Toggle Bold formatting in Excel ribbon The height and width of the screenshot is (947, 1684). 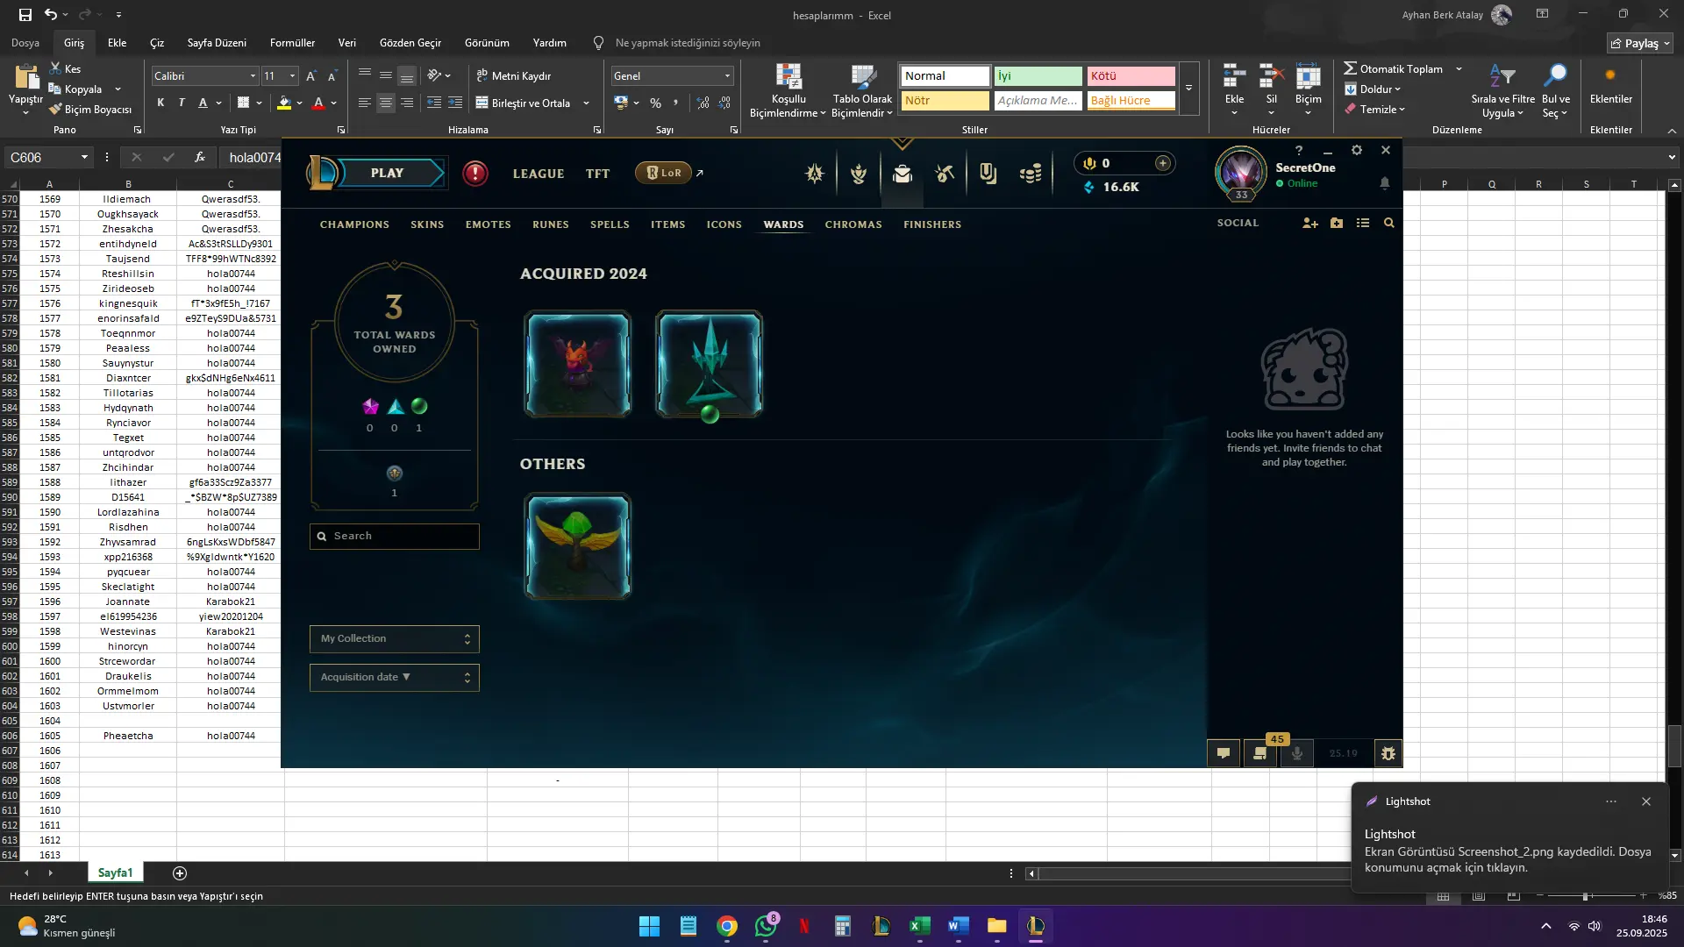(161, 103)
